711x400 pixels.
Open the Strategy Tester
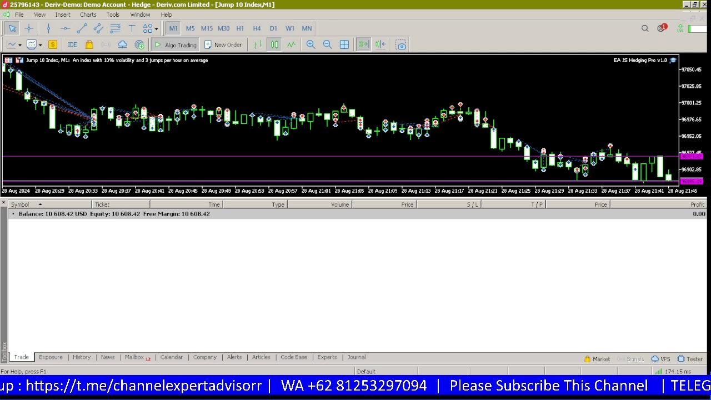pyautogui.click(x=690, y=359)
